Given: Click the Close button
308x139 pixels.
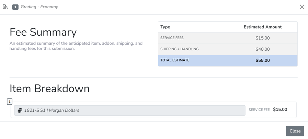Looking at the screenshot, I should [x=295, y=131].
